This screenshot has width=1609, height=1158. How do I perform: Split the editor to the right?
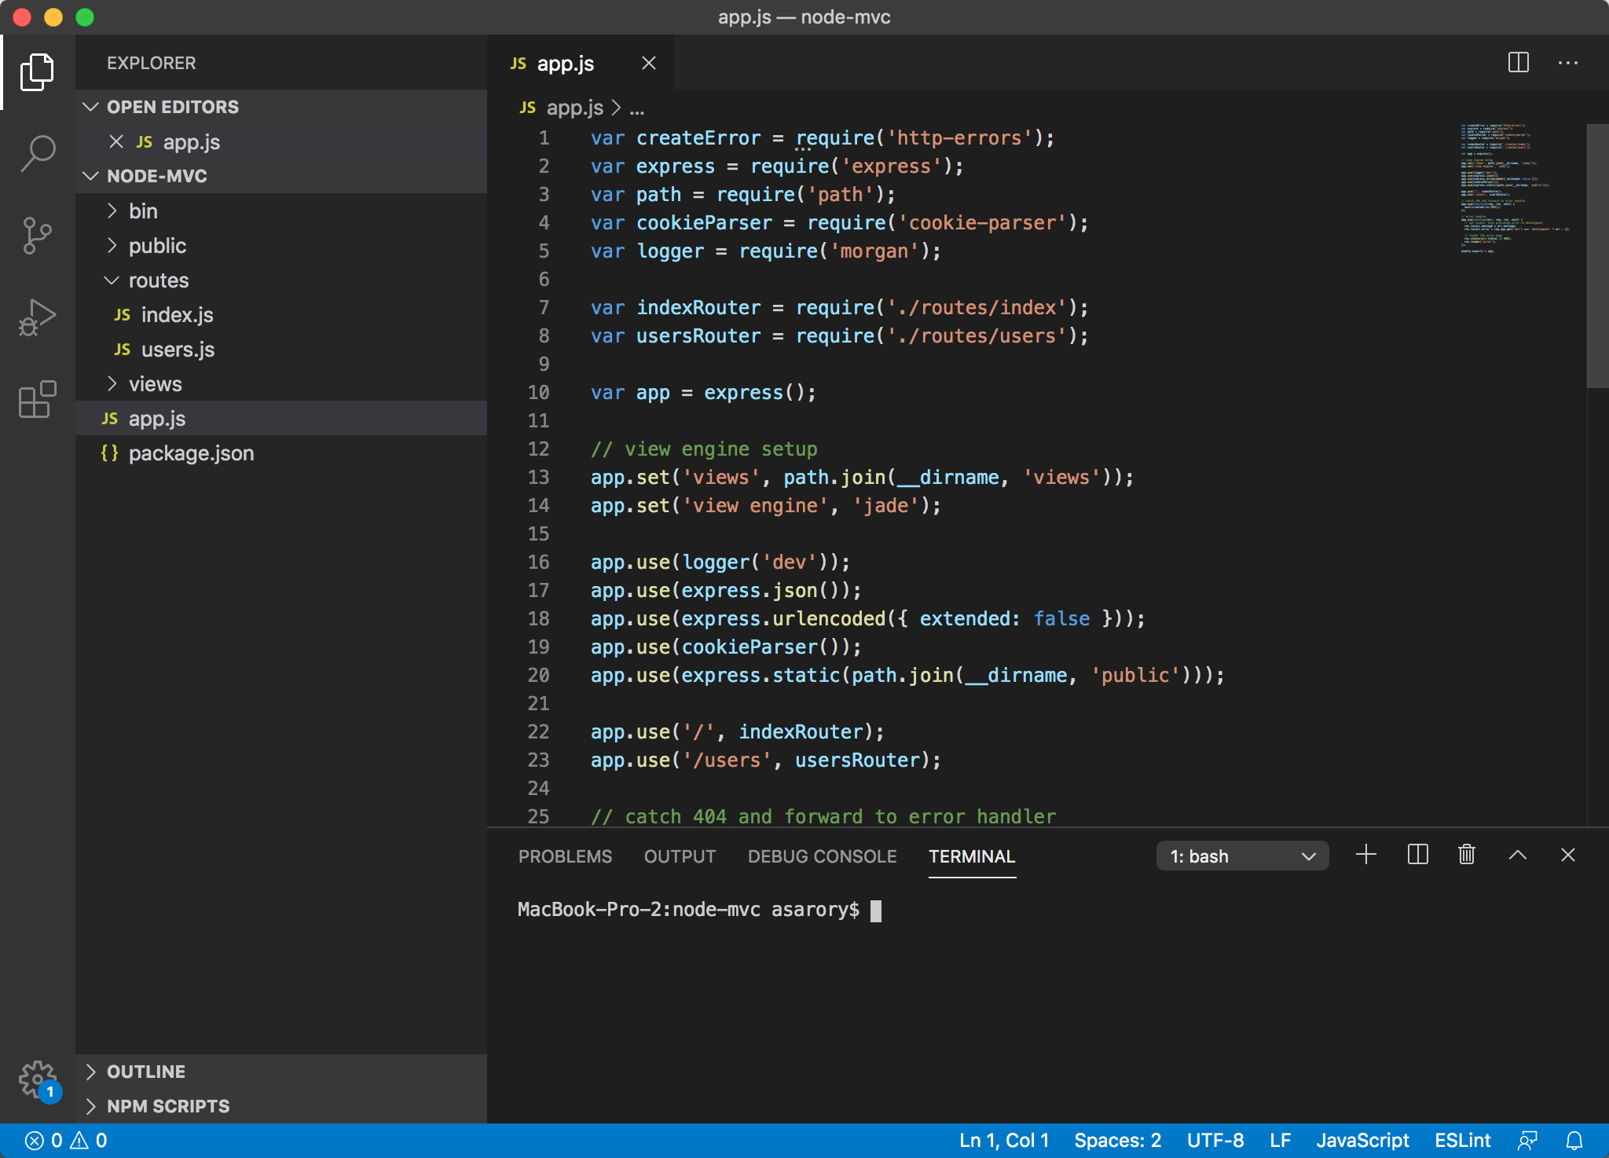[x=1518, y=63]
